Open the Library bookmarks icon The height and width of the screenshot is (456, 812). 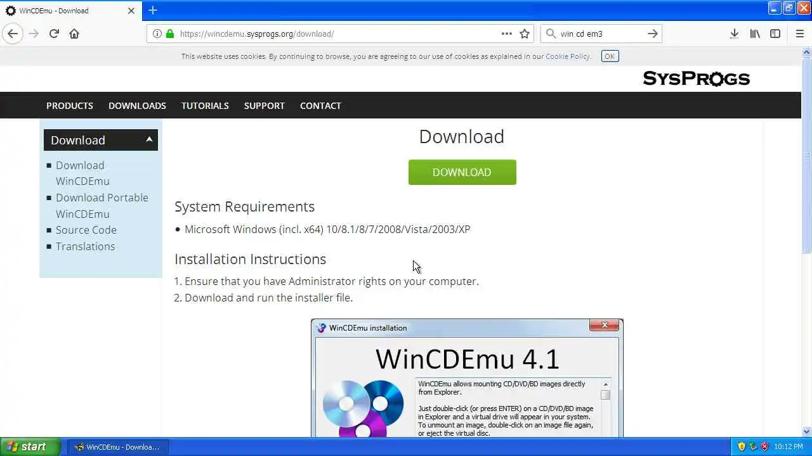(x=755, y=34)
